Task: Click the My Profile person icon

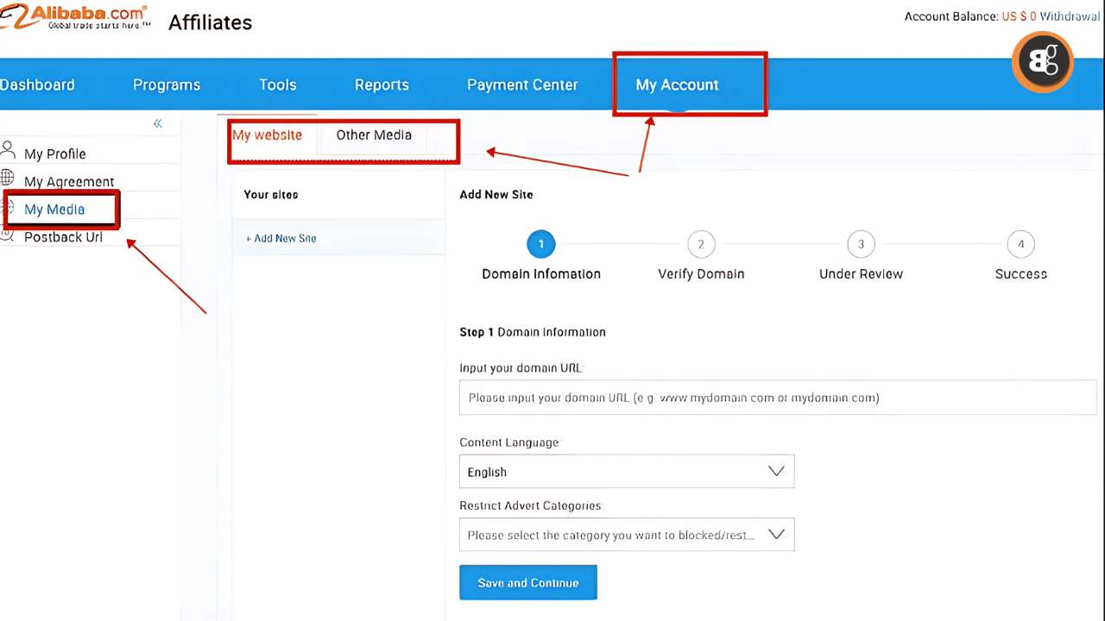Action: 8,149
